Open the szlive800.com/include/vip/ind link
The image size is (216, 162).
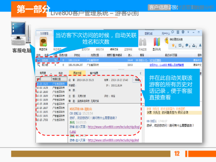point(113,140)
